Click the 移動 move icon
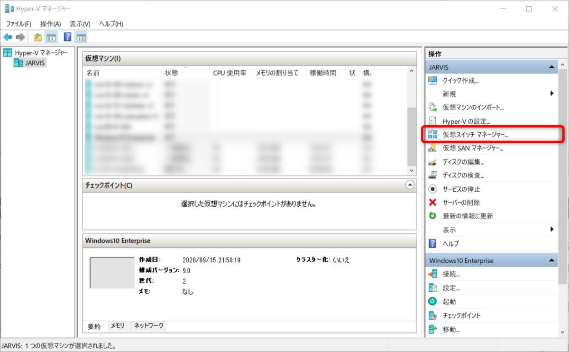The height and width of the screenshot is (352, 569). (432, 329)
